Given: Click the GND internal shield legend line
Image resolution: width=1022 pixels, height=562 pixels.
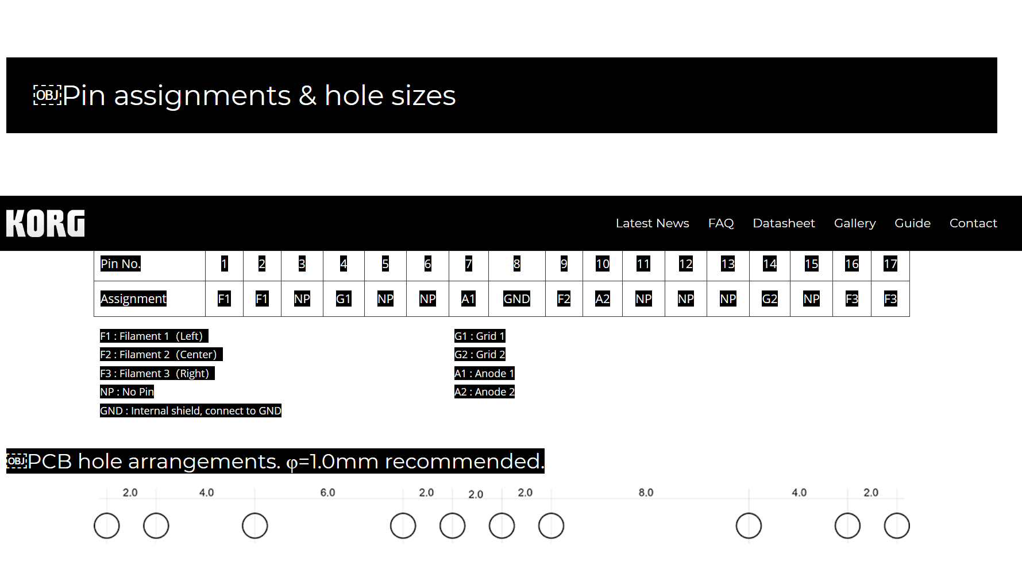Looking at the screenshot, I should coord(191,410).
